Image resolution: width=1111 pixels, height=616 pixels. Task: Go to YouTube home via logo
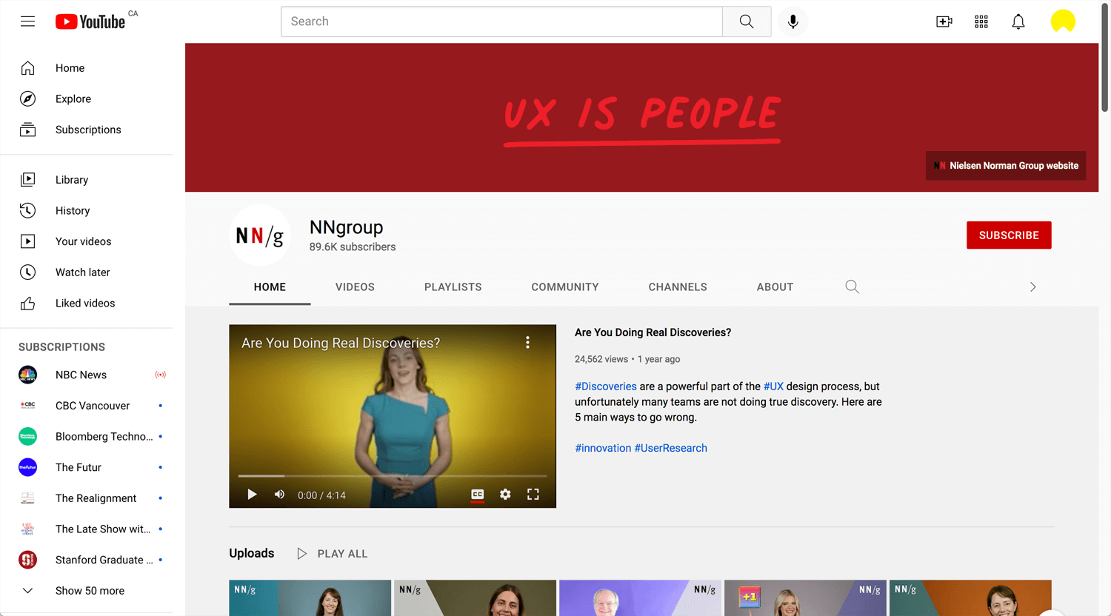[90, 21]
